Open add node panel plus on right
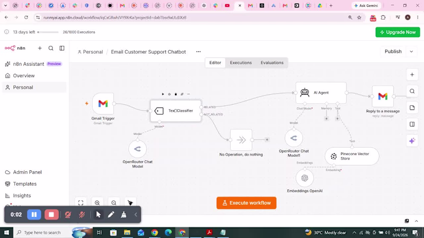The image size is (424, 238). tap(412, 75)
